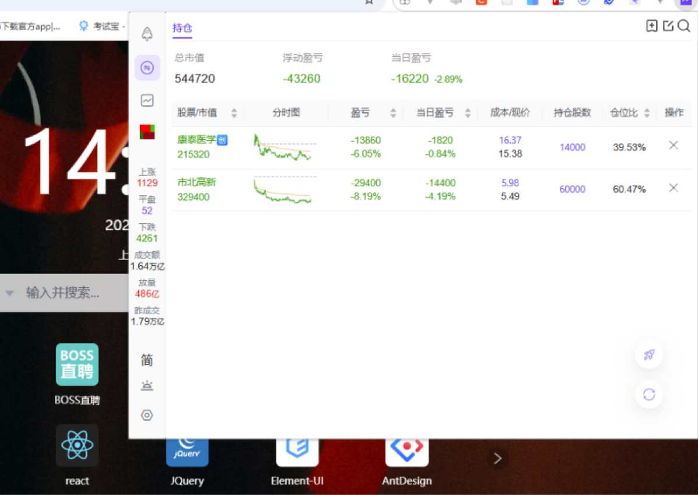The height and width of the screenshot is (495, 698).
Task: Delete the 市北高新 holding row
Action: pos(674,188)
